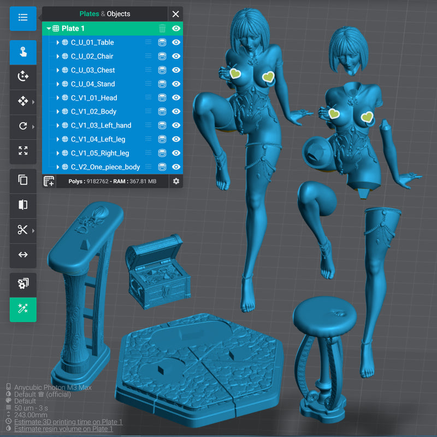Click Estimate resin volume on Plate 1

point(63,429)
